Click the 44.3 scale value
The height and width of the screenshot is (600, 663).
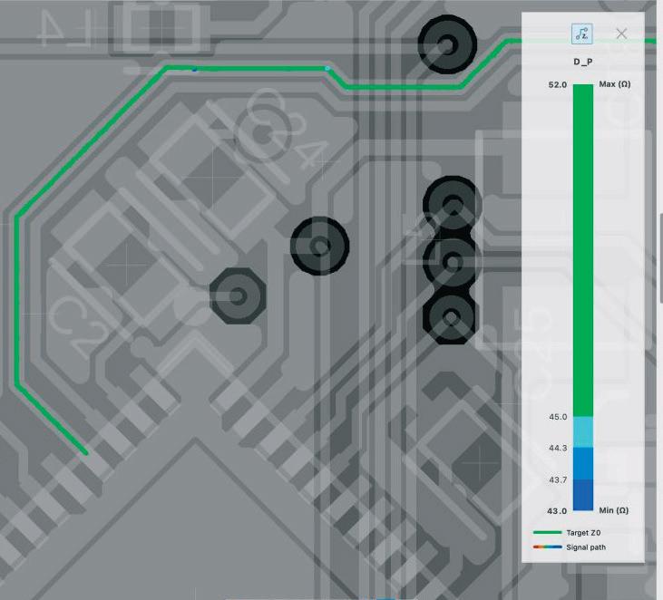tap(558, 448)
